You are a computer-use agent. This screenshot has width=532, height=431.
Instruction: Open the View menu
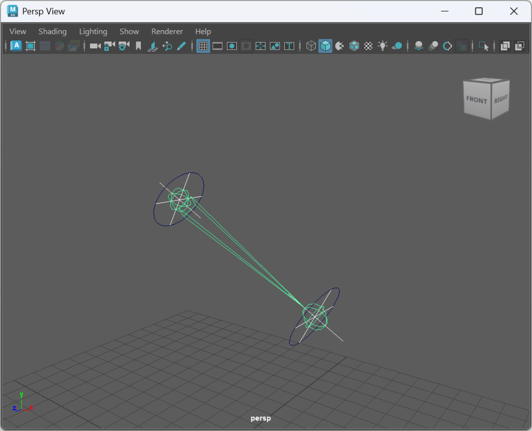tap(18, 32)
